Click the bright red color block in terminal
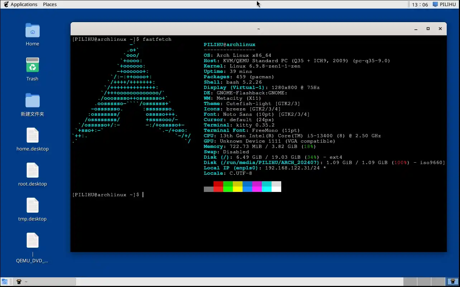Screen dimensions: 460x287 pyautogui.click(x=218, y=189)
